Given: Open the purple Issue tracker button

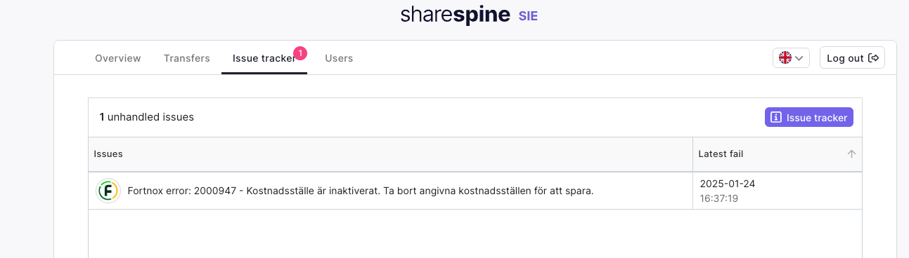Looking at the screenshot, I should tap(809, 118).
